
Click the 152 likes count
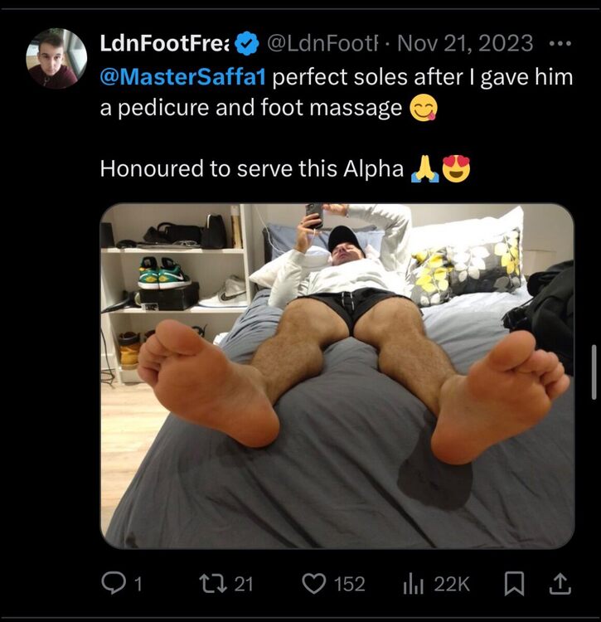349,584
